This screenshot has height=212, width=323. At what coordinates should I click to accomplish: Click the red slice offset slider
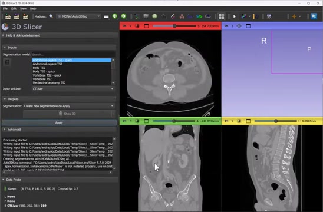click(x=174, y=26)
